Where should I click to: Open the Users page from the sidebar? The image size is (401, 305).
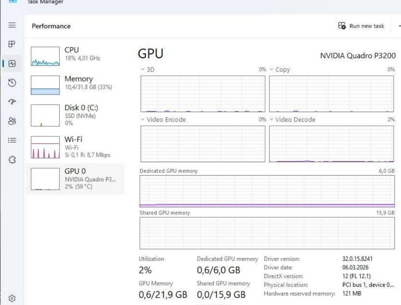12,121
